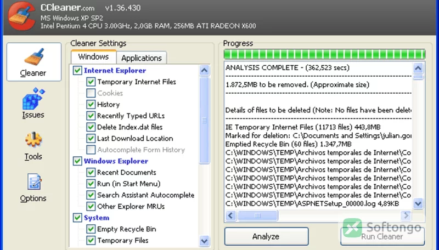The width and height of the screenshot is (439, 250).
Task: Toggle the Internet Explorer group checkbox
Action: (x=77, y=71)
